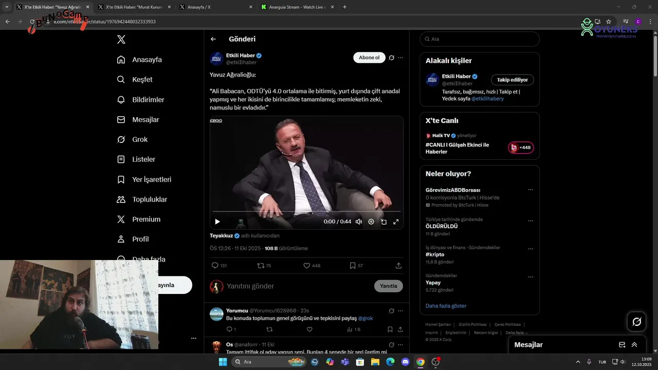
Task: Reply to Yorumcu's comment
Action: (229, 329)
